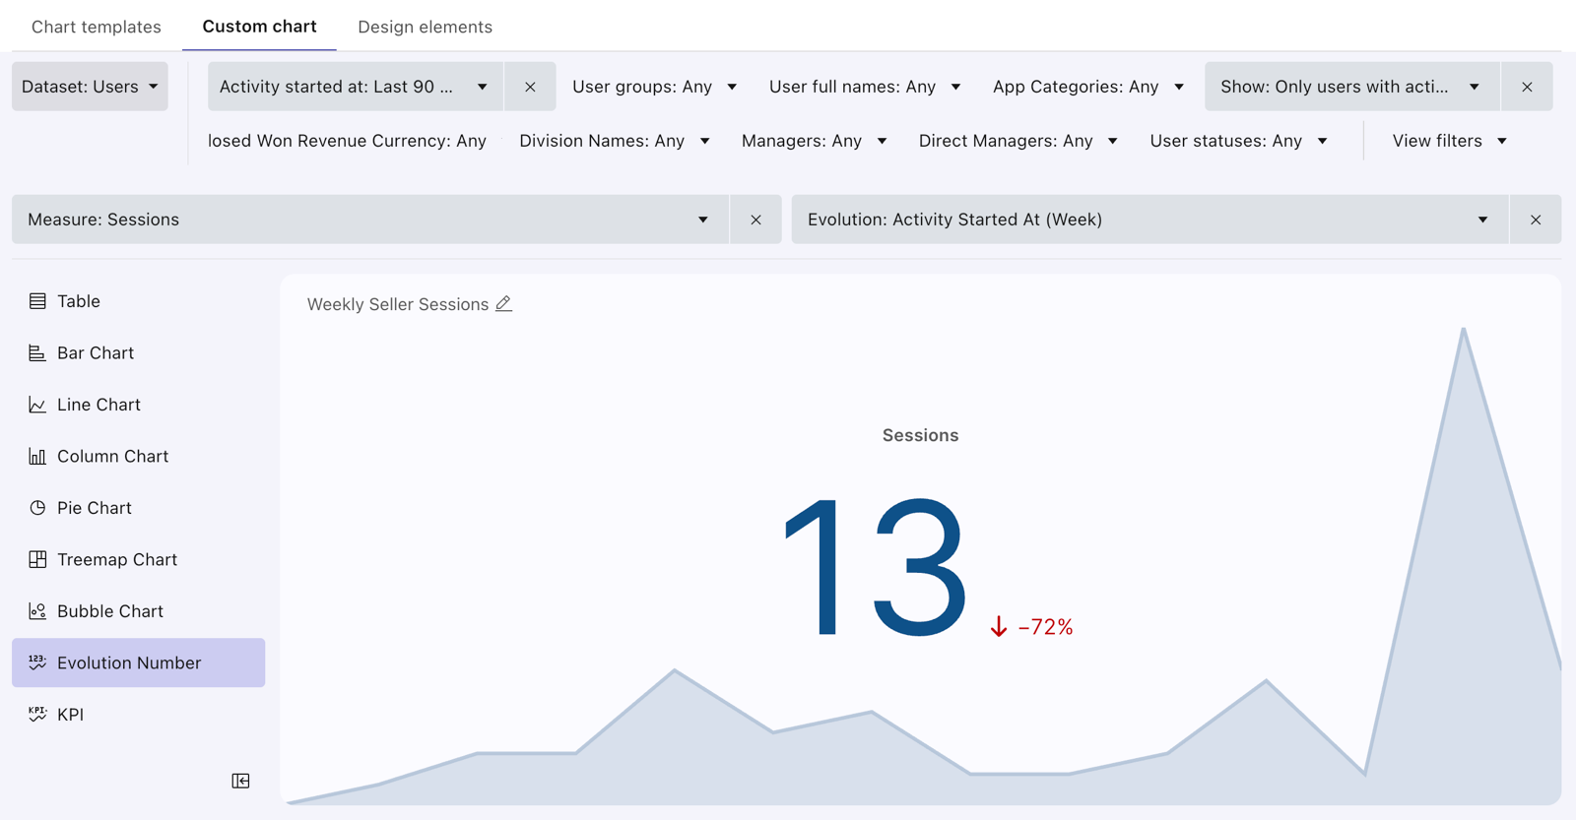Select the Table chart type icon
1576x820 pixels.
tap(37, 301)
